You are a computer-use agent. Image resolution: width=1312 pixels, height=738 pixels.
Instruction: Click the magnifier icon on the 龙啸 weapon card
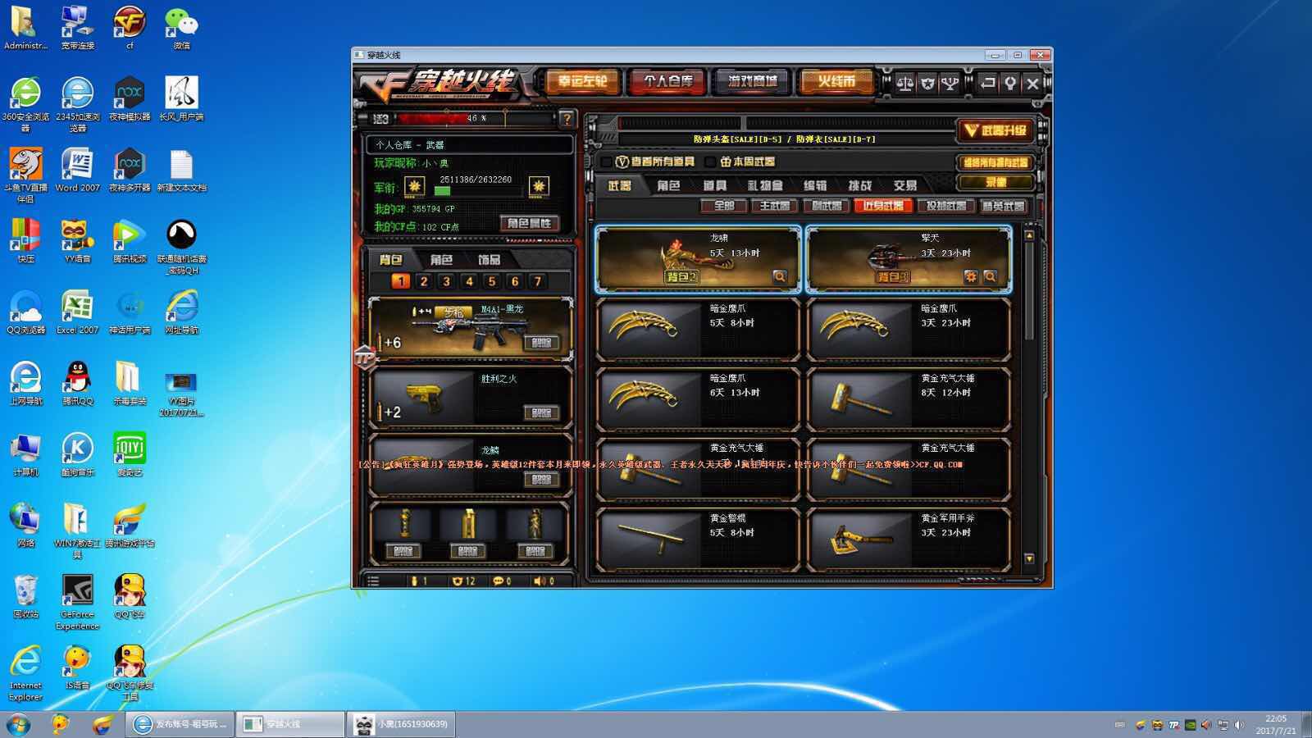pos(779,277)
